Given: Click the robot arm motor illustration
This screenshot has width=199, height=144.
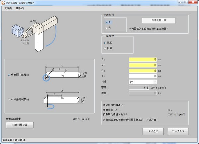Looking at the screenshot, I should [x=34, y=34].
